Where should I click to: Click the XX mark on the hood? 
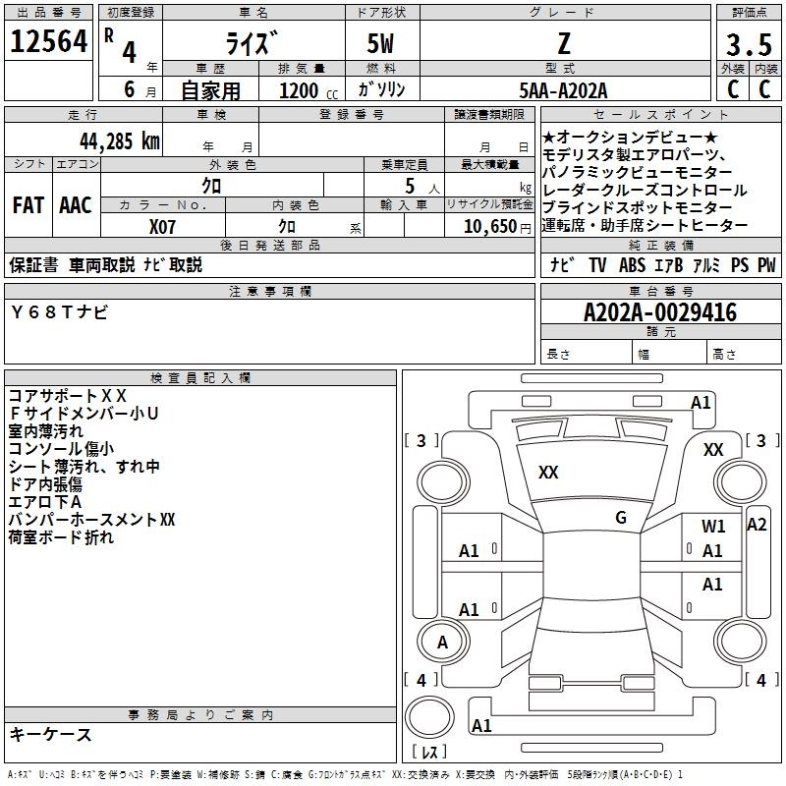click(548, 473)
